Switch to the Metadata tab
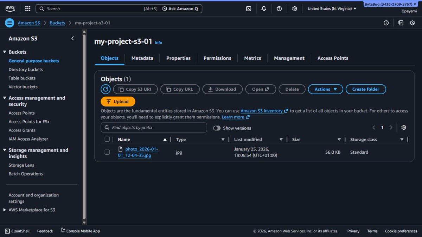The width and height of the screenshot is (422, 237). click(x=142, y=58)
